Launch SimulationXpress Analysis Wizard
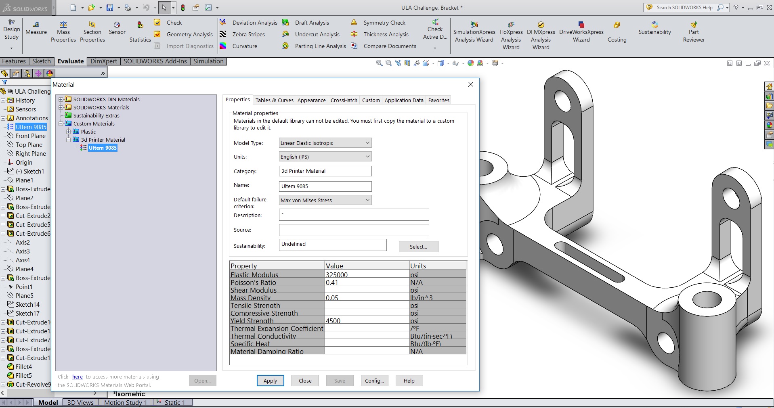Image resolution: width=774 pixels, height=408 pixels. pyautogui.click(x=474, y=32)
